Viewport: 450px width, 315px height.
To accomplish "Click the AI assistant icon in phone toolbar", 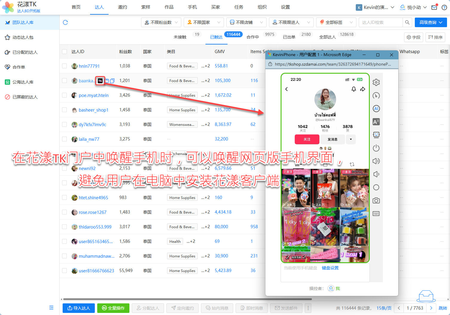I will pos(376,109).
